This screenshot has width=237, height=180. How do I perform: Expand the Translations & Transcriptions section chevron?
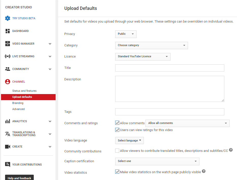click(50, 134)
